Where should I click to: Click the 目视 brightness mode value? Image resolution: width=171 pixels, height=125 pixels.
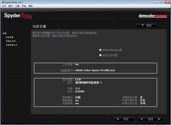78,97
